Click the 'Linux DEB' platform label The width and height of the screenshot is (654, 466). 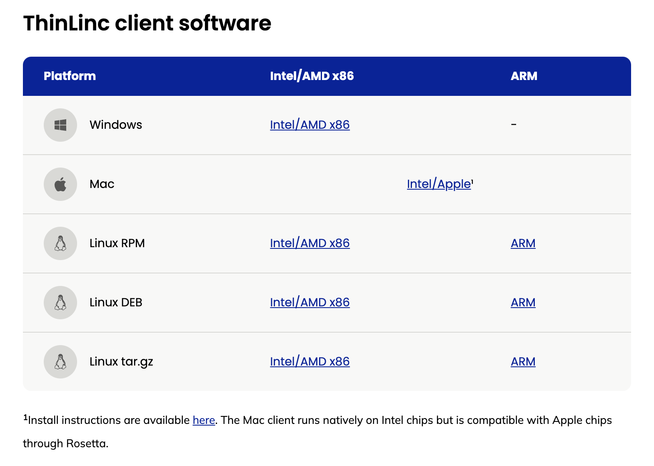pos(116,302)
